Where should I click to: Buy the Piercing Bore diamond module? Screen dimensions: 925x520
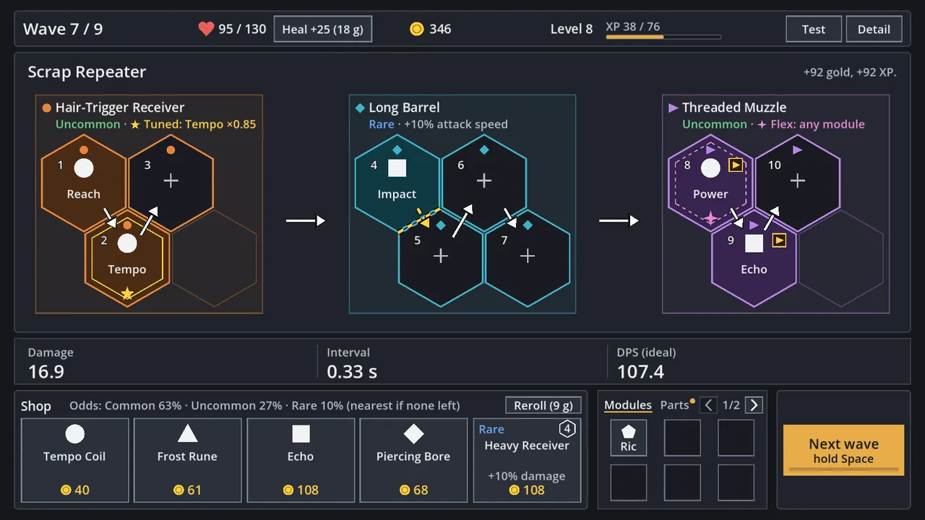click(x=413, y=460)
